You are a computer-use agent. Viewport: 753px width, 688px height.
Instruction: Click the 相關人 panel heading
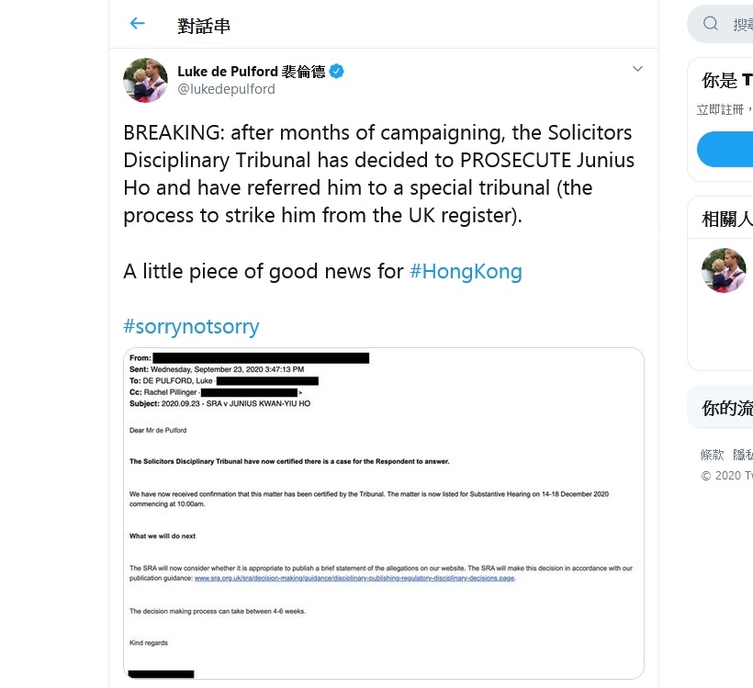point(726,220)
